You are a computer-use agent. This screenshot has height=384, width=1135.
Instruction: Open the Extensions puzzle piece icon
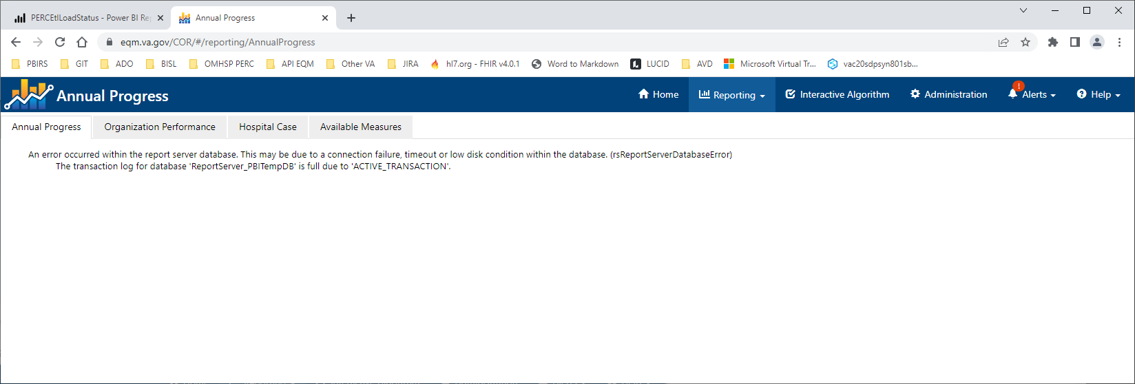(x=1052, y=42)
